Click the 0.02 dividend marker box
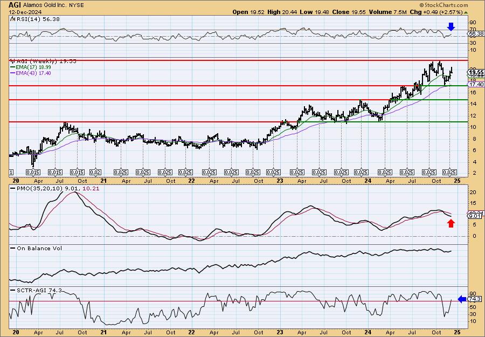 (95, 173)
